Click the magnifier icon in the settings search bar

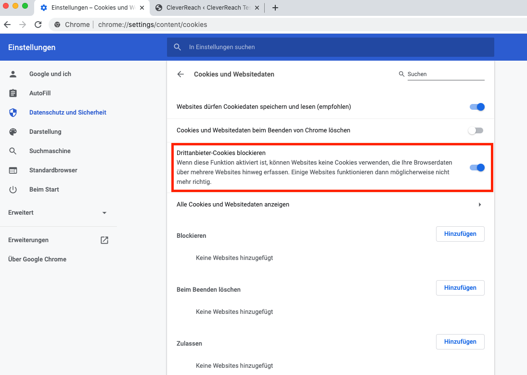tap(178, 47)
